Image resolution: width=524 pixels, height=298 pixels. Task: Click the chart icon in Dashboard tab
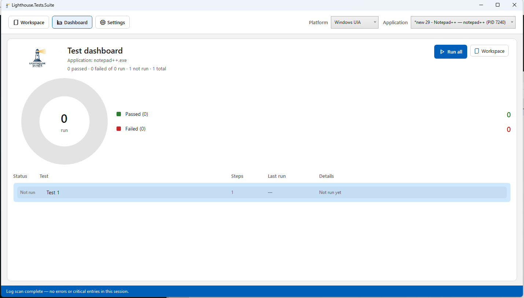tap(59, 22)
